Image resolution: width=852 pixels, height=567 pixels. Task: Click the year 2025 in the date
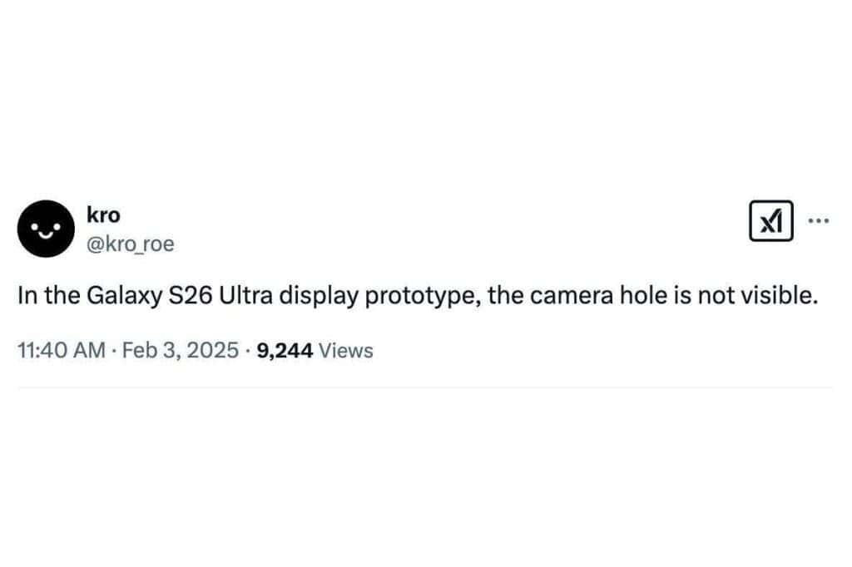pos(212,350)
